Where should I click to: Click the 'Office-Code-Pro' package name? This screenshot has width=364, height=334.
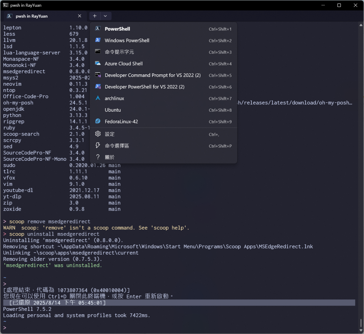[26, 96]
